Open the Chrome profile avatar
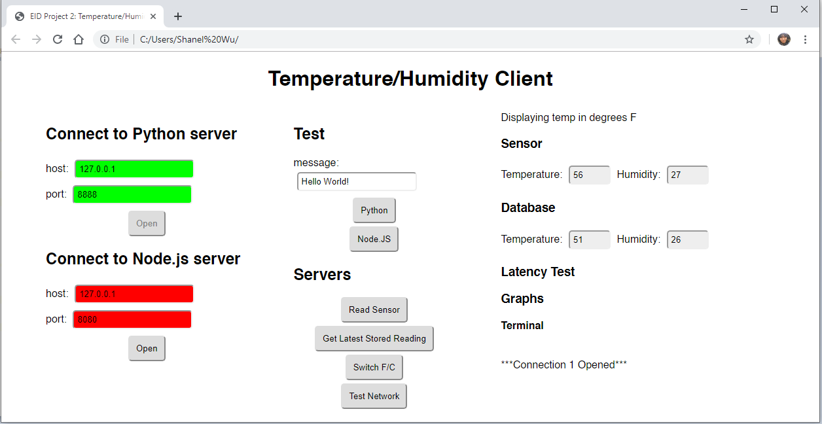The height and width of the screenshot is (424, 822). coord(783,39)
